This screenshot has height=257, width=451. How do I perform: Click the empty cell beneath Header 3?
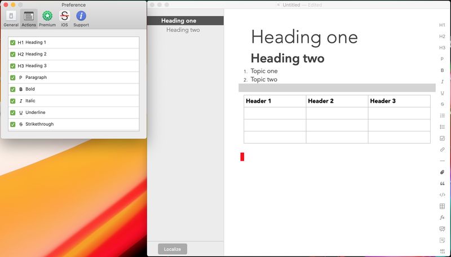(399, 113)
